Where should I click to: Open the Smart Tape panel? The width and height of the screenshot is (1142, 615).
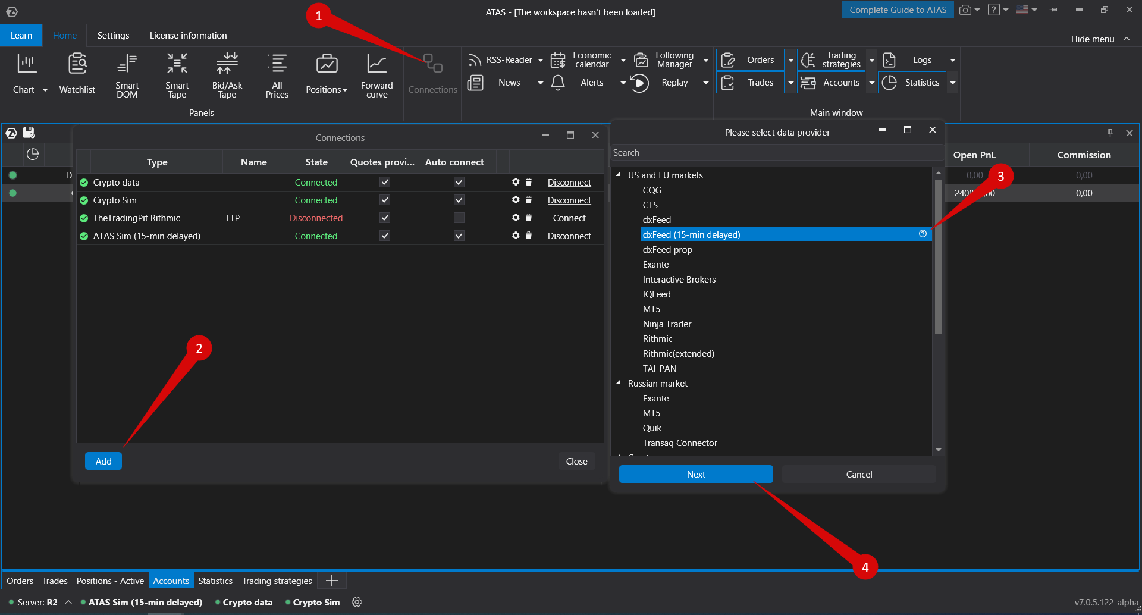(x=177, y=74)
